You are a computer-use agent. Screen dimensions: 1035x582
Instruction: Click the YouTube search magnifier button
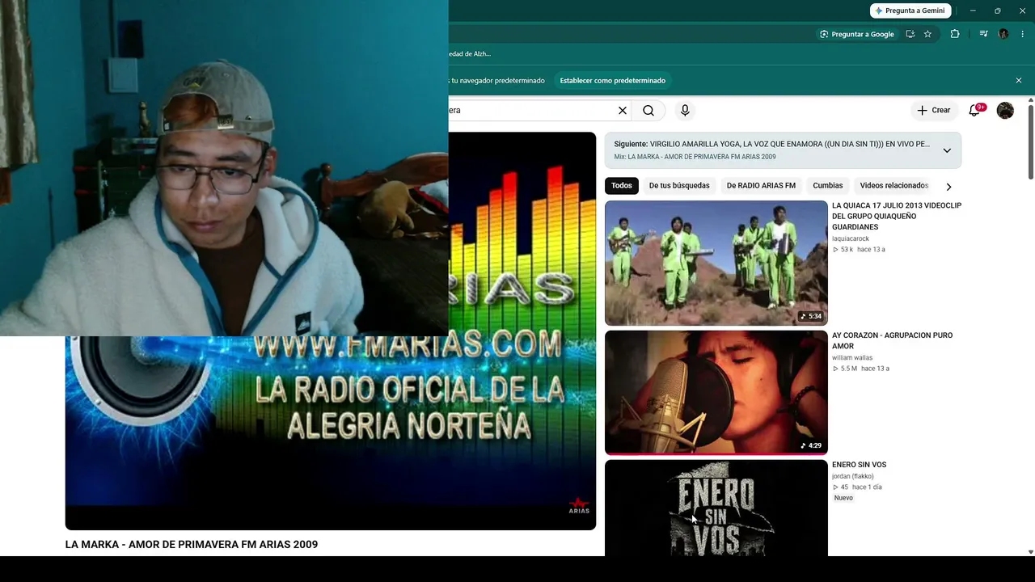[x=648, y=111]
